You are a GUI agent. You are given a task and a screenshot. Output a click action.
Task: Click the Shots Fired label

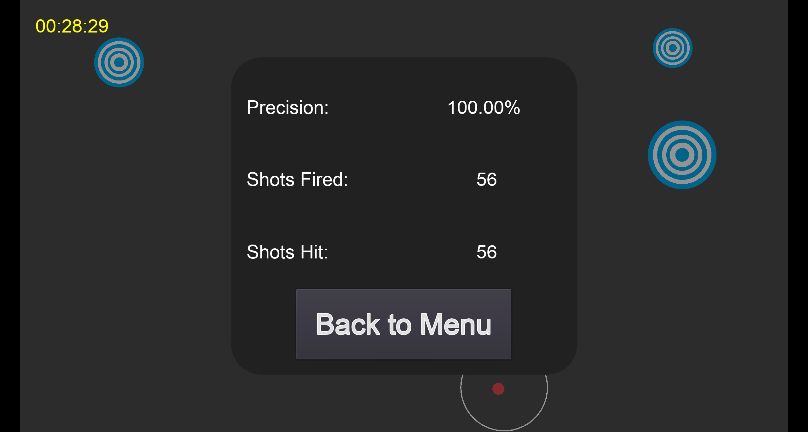point(297,180)
